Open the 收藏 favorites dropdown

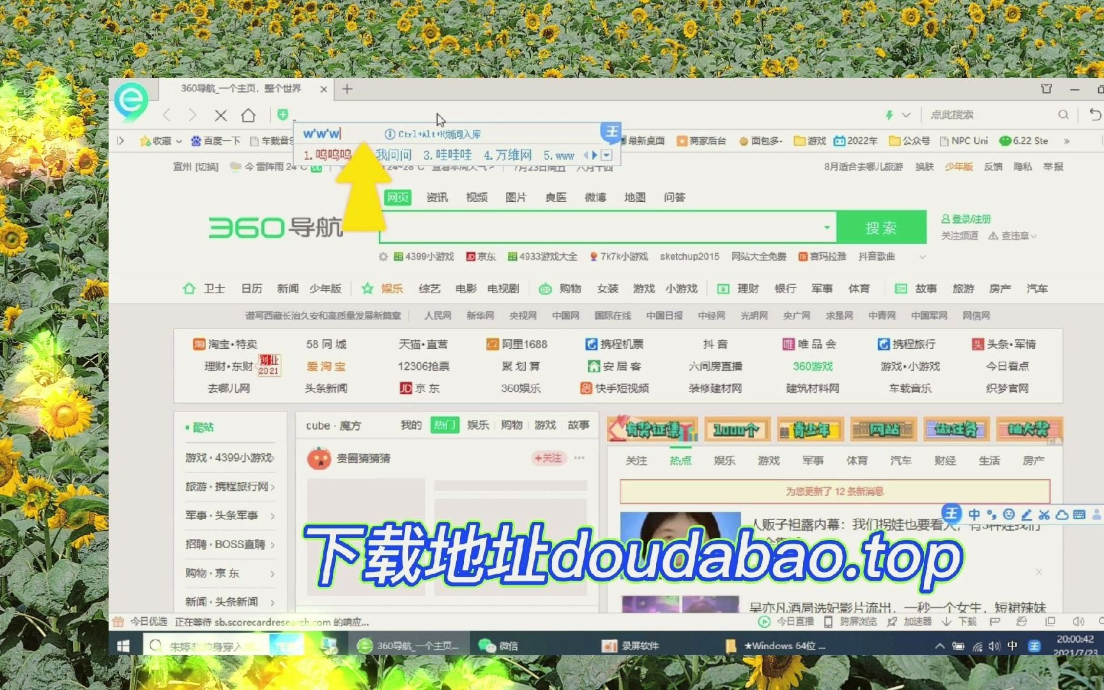pyautogui.click(x=161, y=141)
